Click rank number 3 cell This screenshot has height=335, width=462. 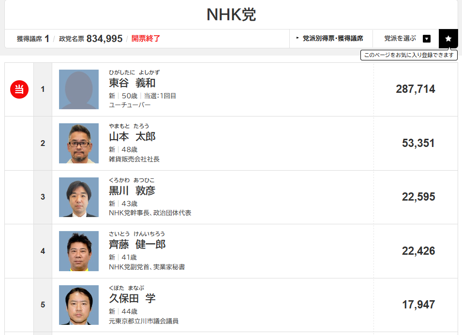click(43, 197)
